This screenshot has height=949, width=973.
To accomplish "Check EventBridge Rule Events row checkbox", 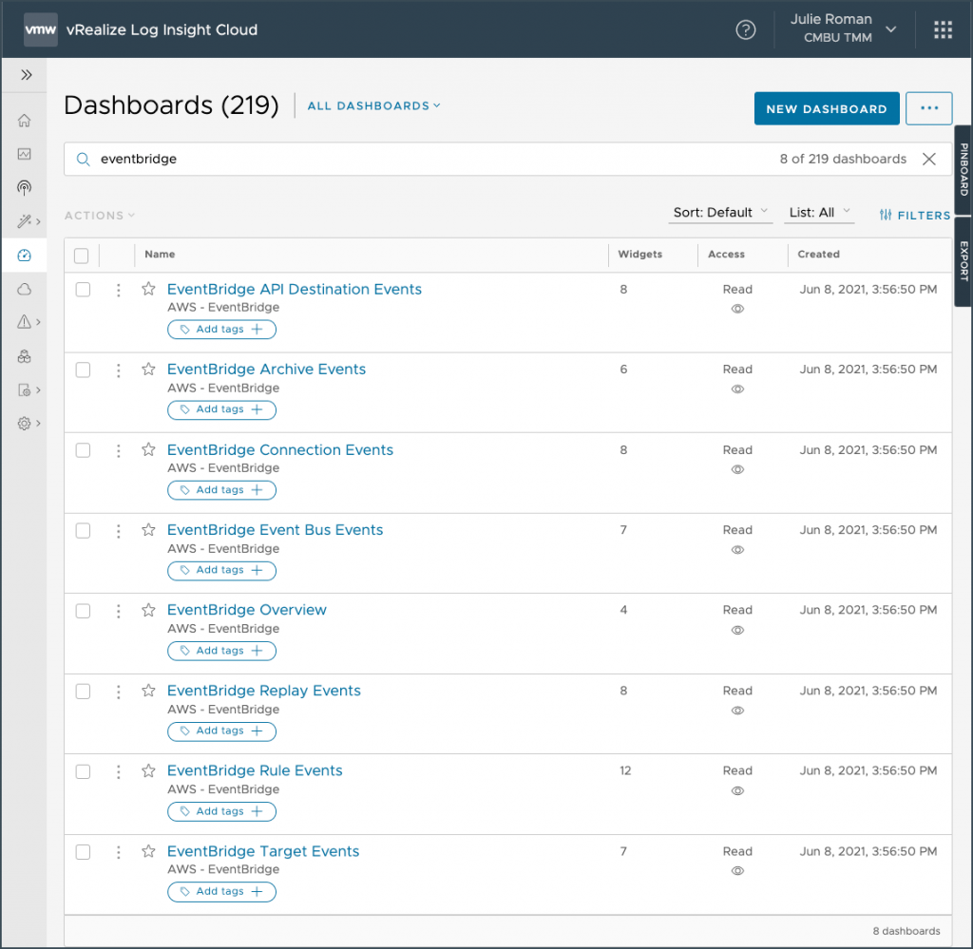I will [x=84, y=771].
